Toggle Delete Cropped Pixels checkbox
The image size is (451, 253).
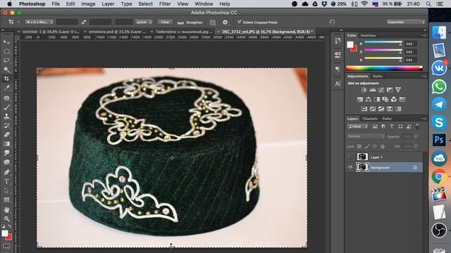tap(240, 22)
